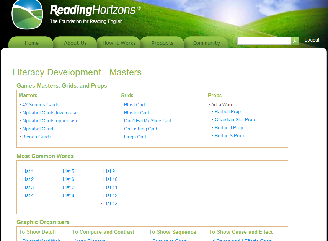
Task: Switch to the Community tab
Action: tap(206, 43)
